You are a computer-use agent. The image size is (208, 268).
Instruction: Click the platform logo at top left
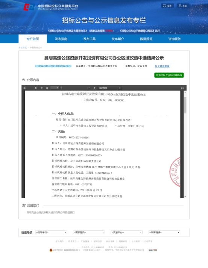pyautogui.click(x=29, y=7)
